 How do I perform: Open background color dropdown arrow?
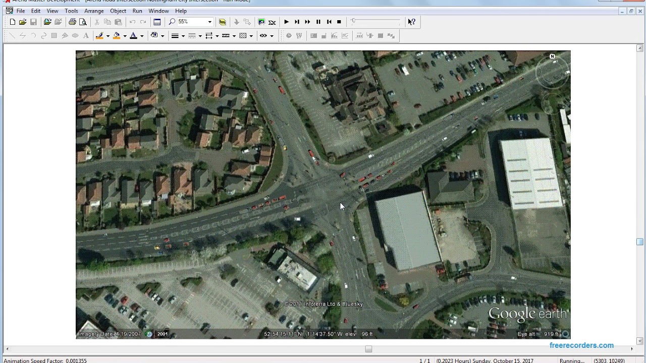[x=163, y=36]
